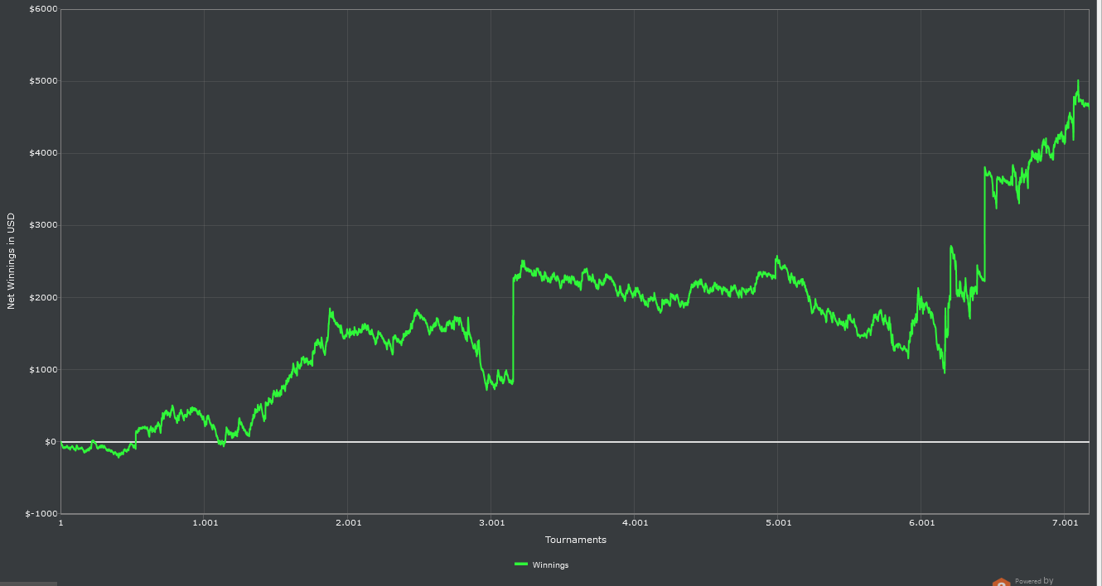This screenshot has height=586, width=1102.
Task: Click the $3000 y-axis label
Action: pyautogui.click(x=42, y=225)
